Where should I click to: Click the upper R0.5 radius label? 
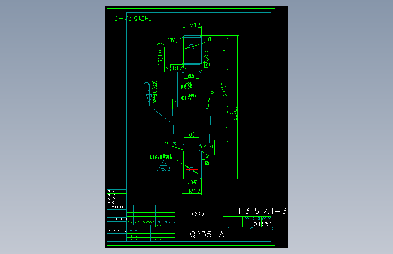(x=179, y=68)
